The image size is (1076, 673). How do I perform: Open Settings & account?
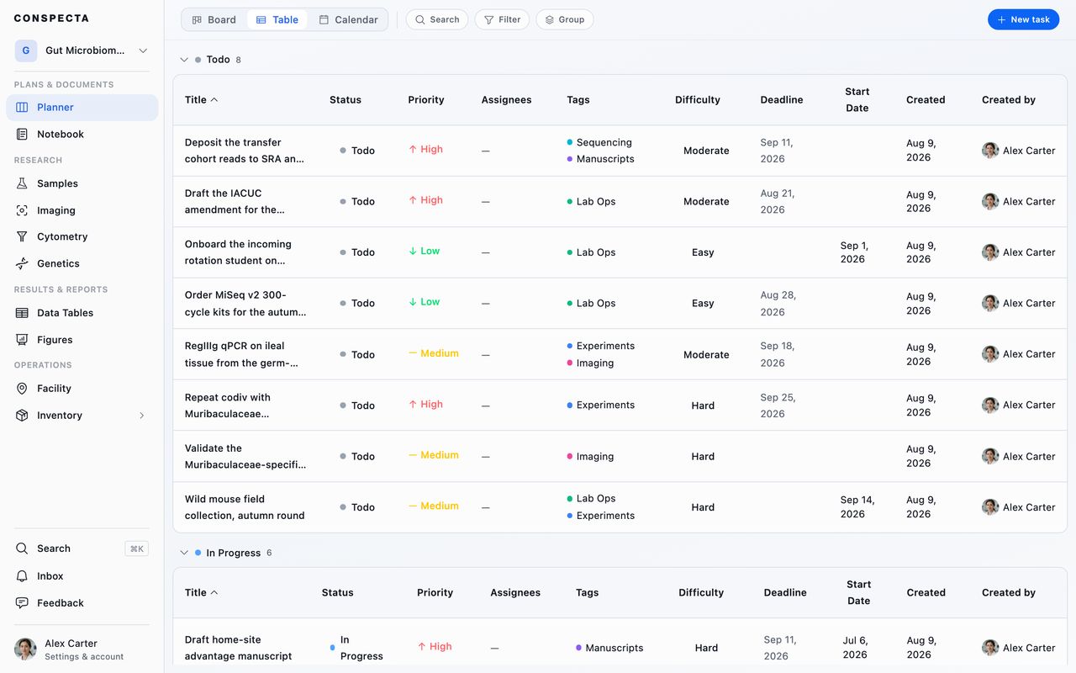click(x=82, y=649)
